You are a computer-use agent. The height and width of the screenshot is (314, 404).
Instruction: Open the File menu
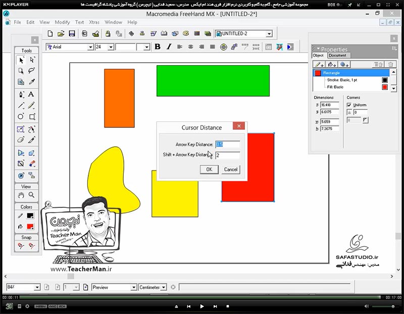click(x=17, y=22)
